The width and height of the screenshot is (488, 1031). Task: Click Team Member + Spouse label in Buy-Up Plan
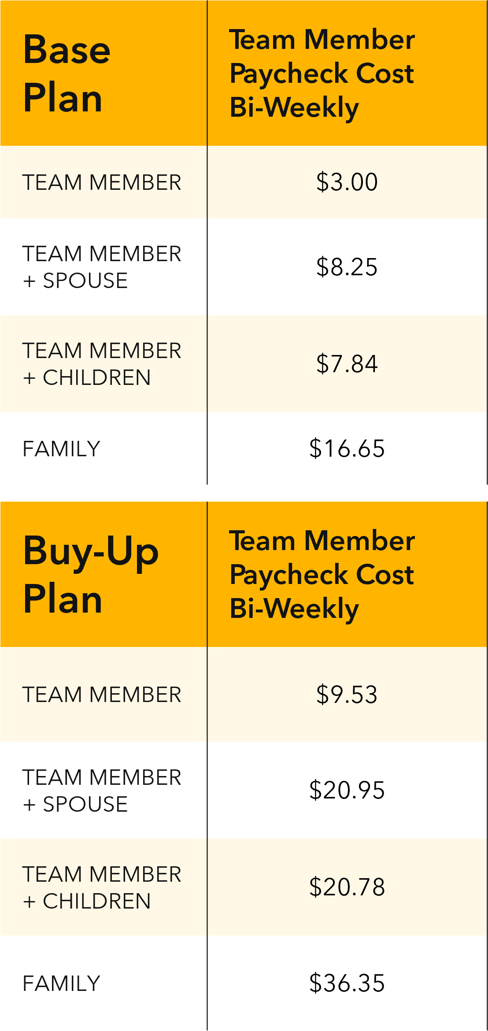tap(102, 791)
